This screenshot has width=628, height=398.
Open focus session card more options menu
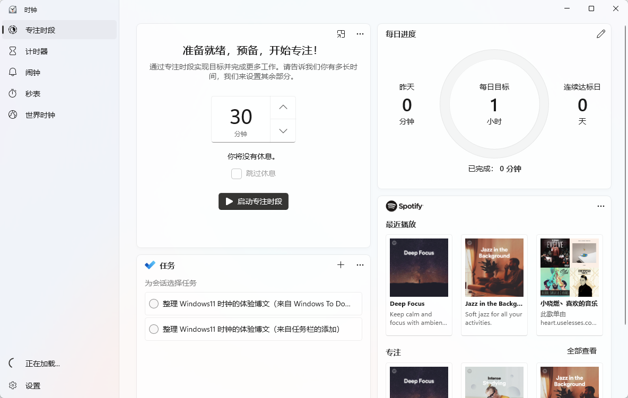tap(360, 34)
